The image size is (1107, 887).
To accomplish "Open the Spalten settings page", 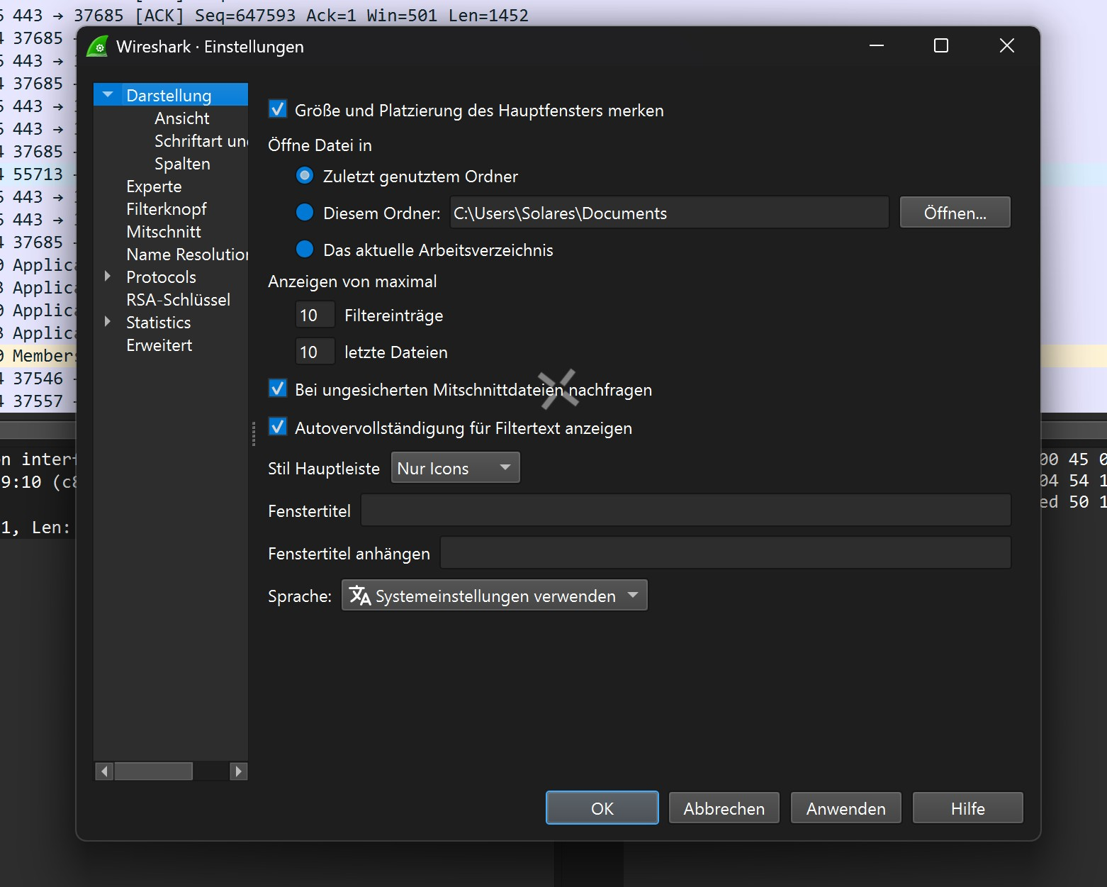I will coord(182,163).
